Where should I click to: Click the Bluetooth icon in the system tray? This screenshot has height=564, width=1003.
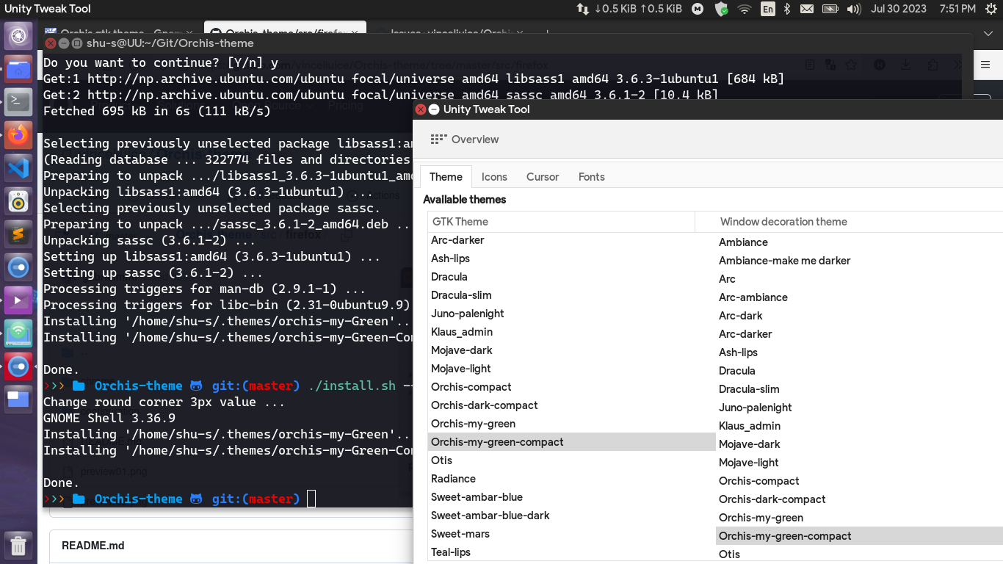tap(787, 10)
